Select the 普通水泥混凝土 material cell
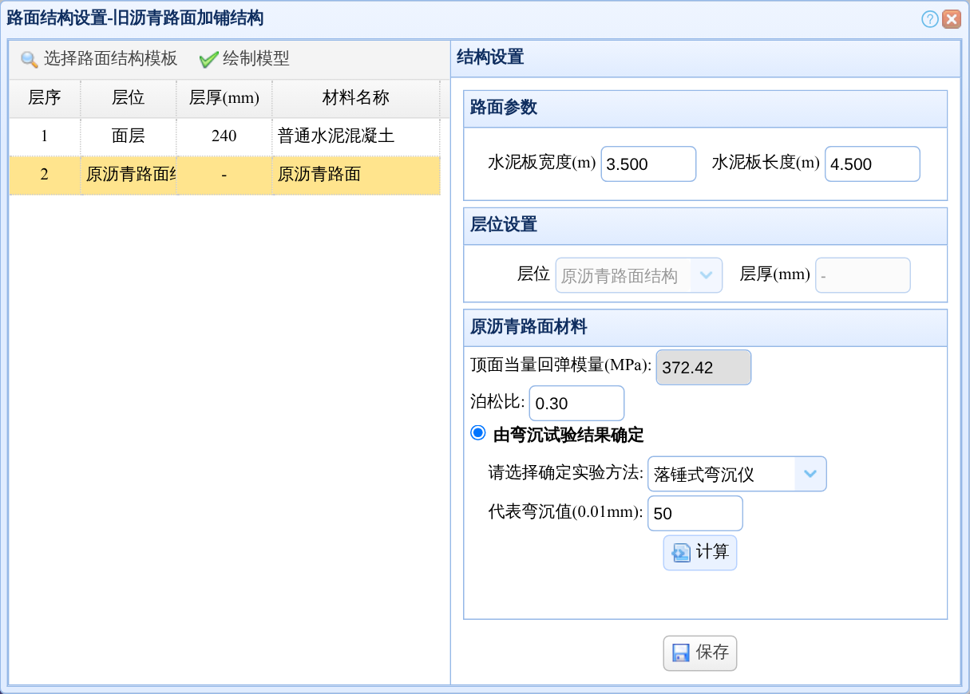 point(356,136)
